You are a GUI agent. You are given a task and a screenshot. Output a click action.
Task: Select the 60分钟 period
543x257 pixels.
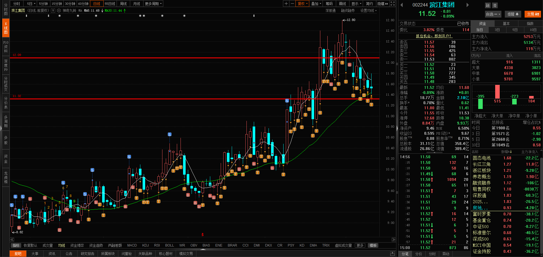[x=83, y=4]
